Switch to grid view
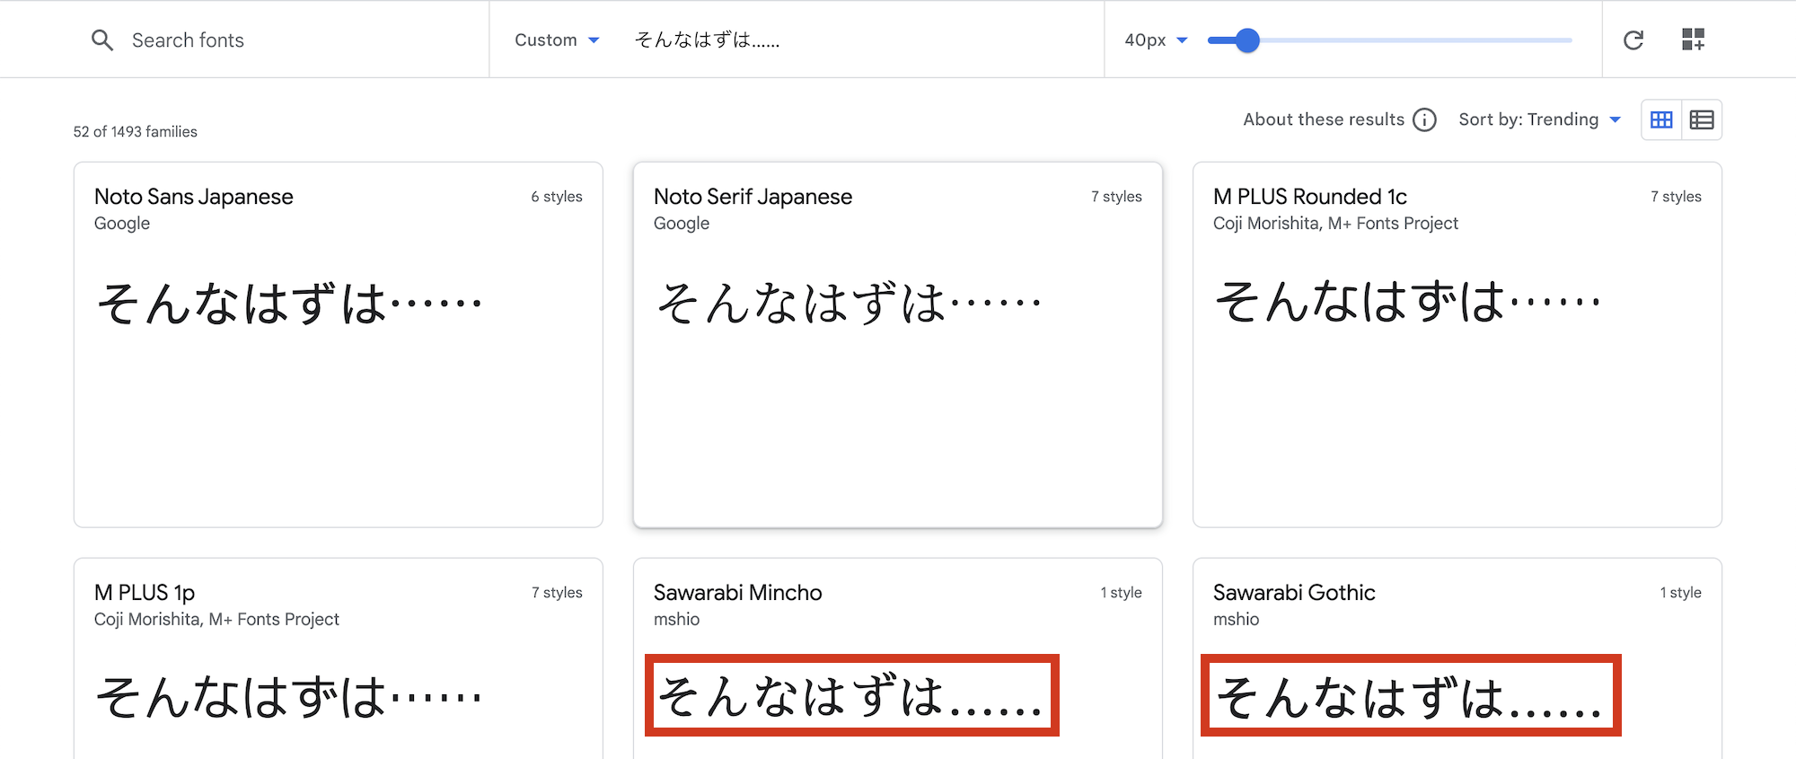1796x759 pixels. (x=1661, y=119)
